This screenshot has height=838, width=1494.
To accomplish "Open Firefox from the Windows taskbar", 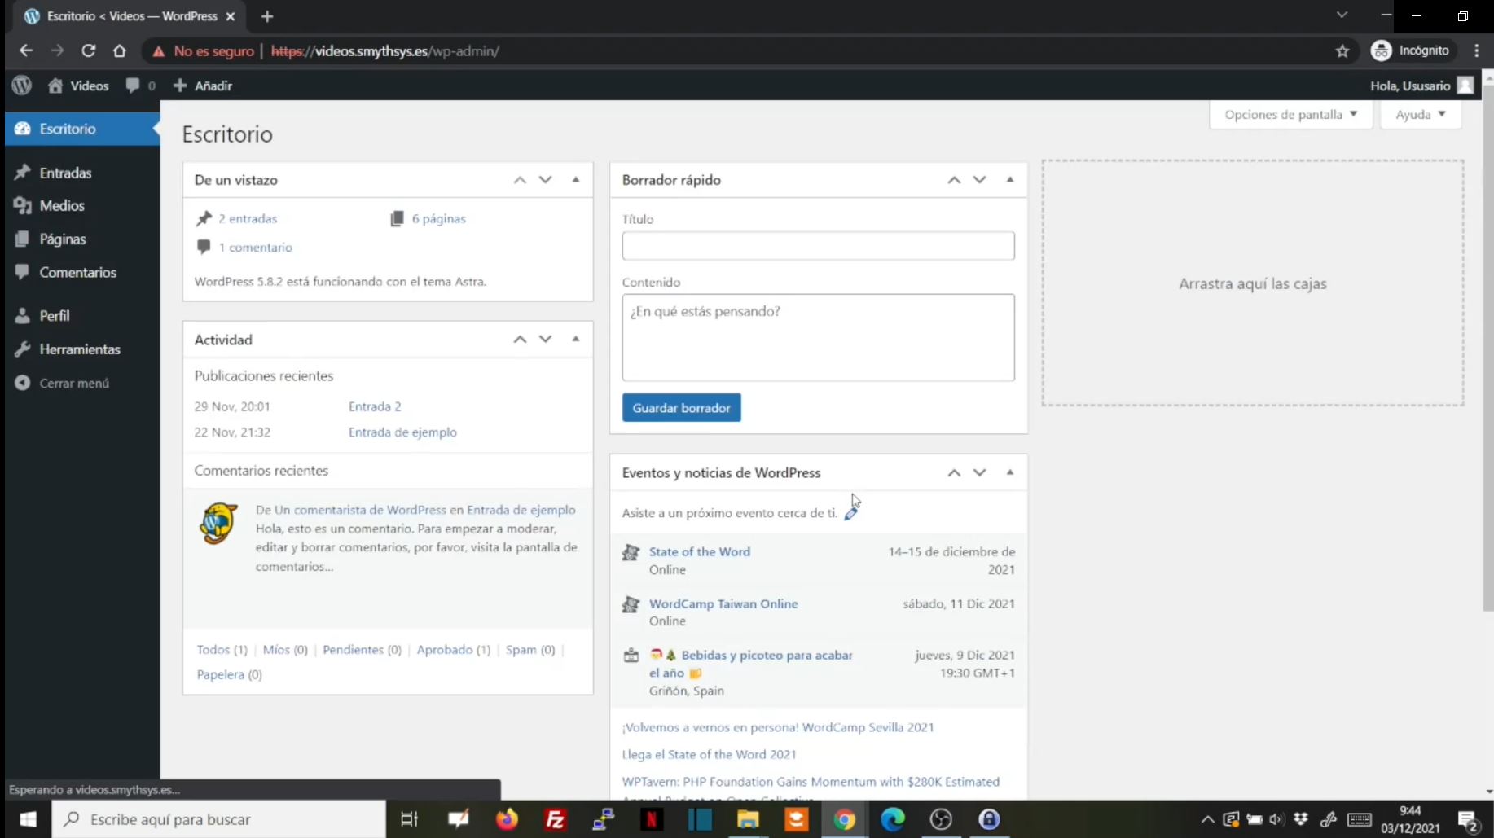I will 507,819.
